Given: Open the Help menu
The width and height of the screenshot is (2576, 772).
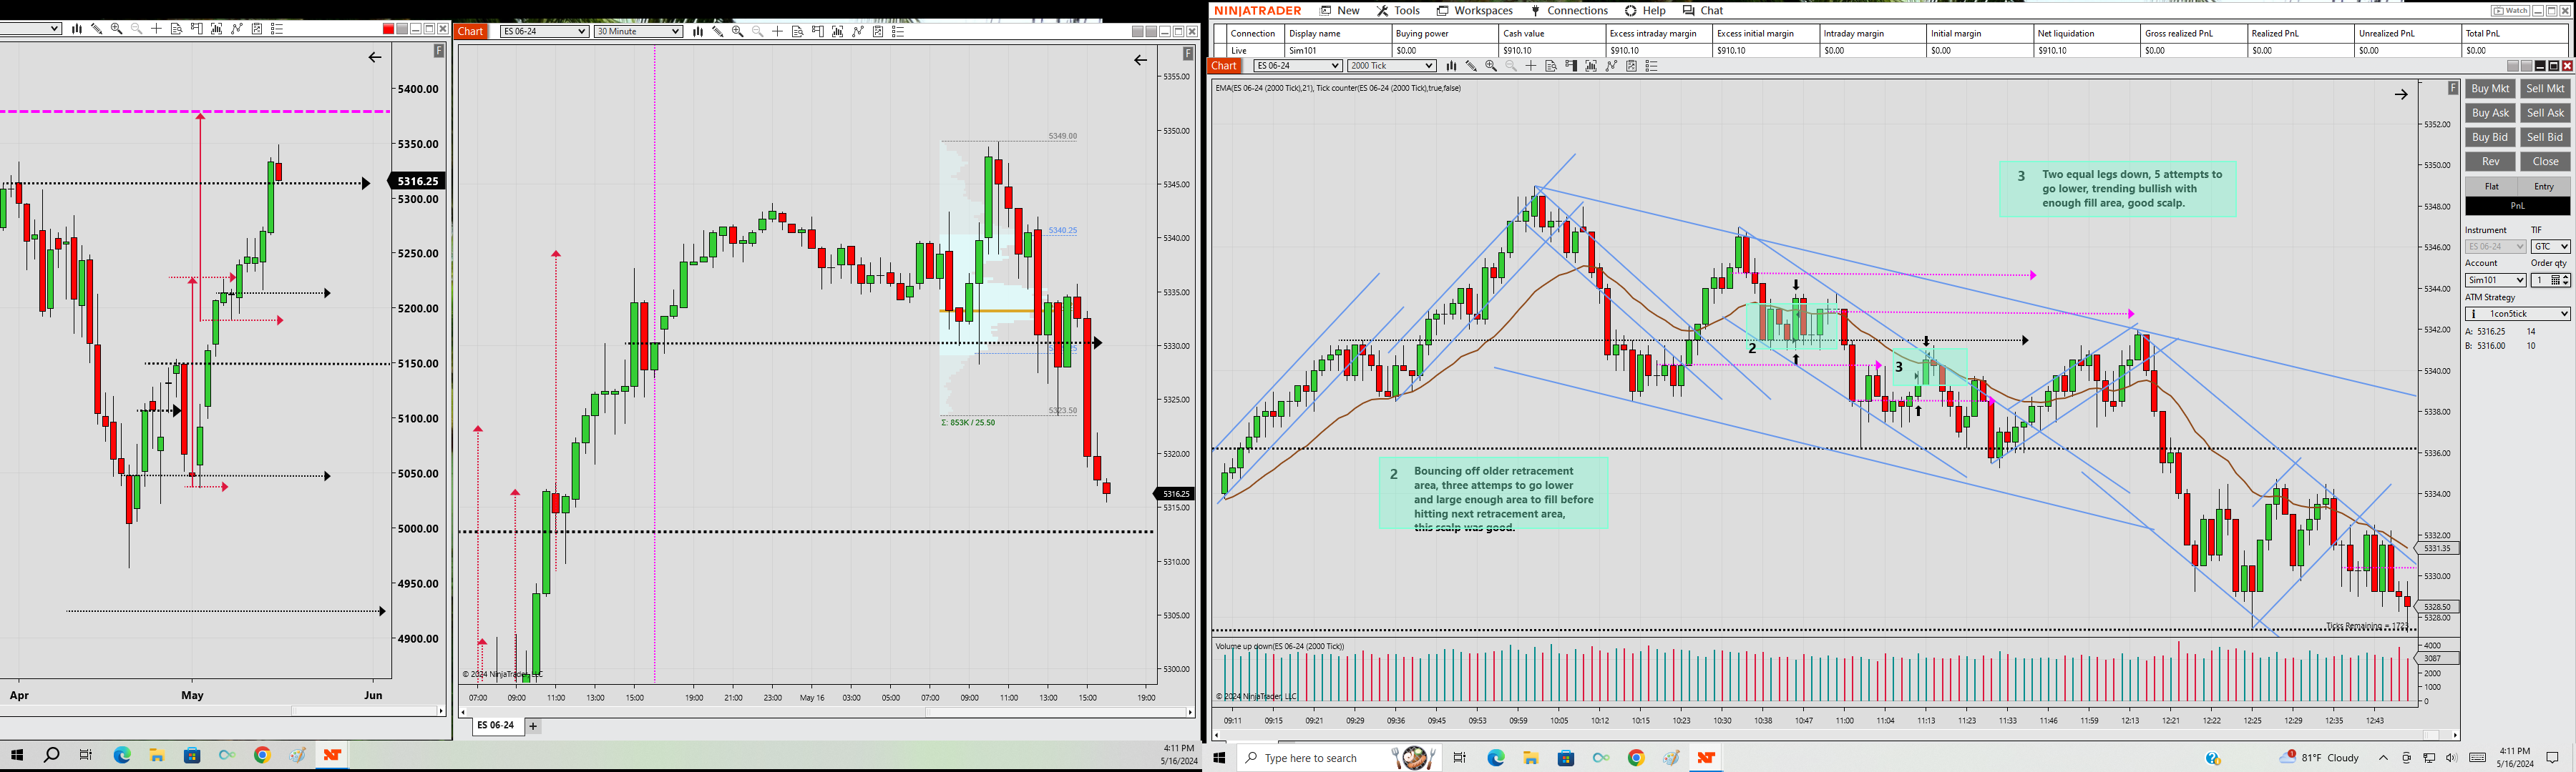Looking at the screenshot, I should pos(1645,11).
